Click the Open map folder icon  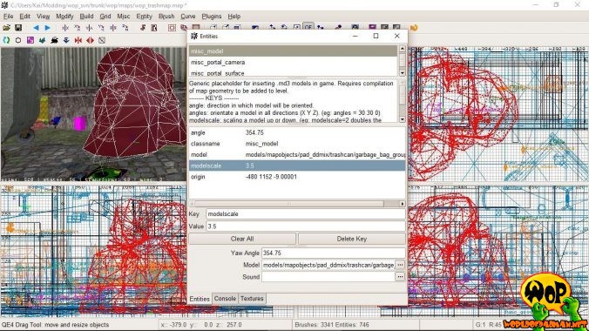click(x=6, y=28)
